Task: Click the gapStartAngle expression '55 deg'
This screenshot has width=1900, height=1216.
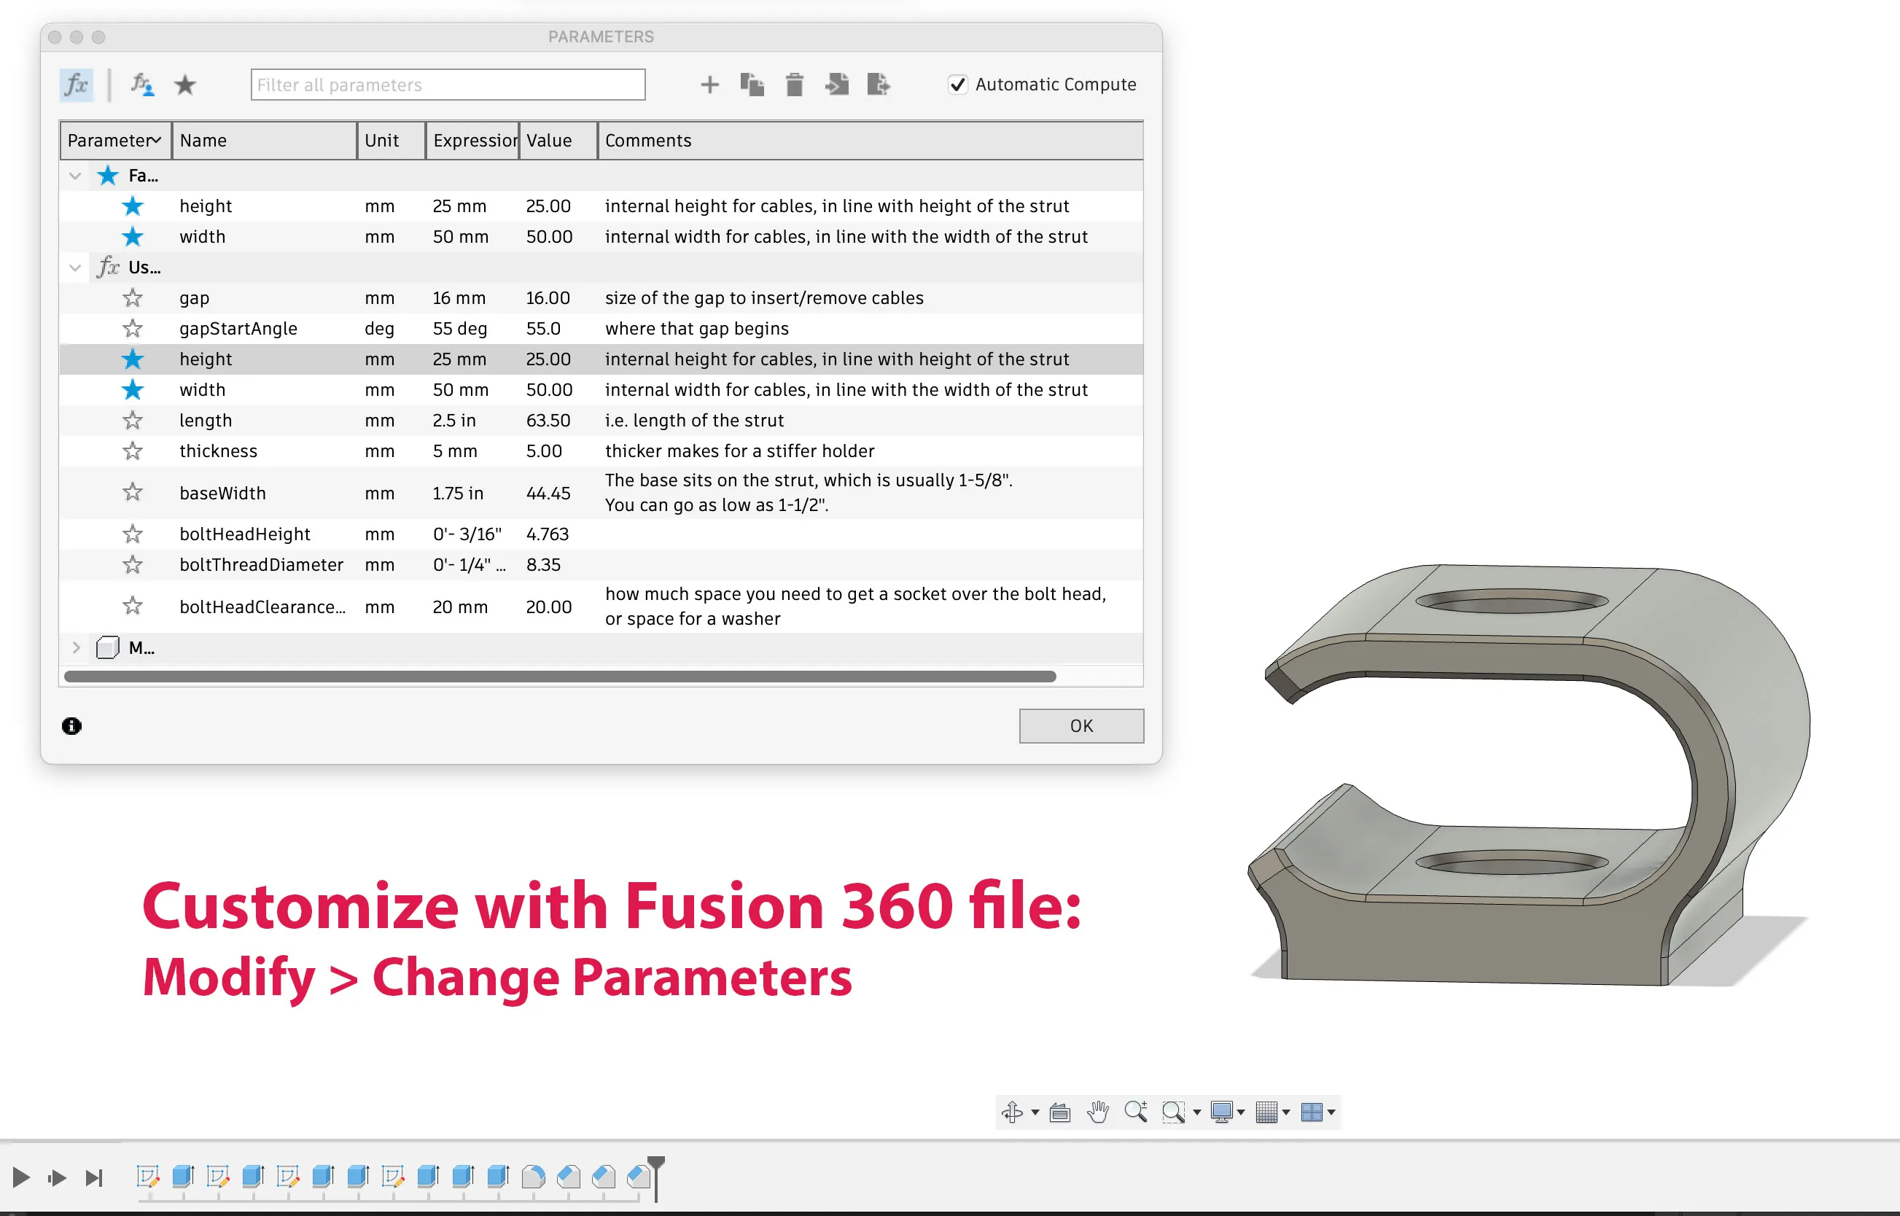Action: (x=459, y=329)
